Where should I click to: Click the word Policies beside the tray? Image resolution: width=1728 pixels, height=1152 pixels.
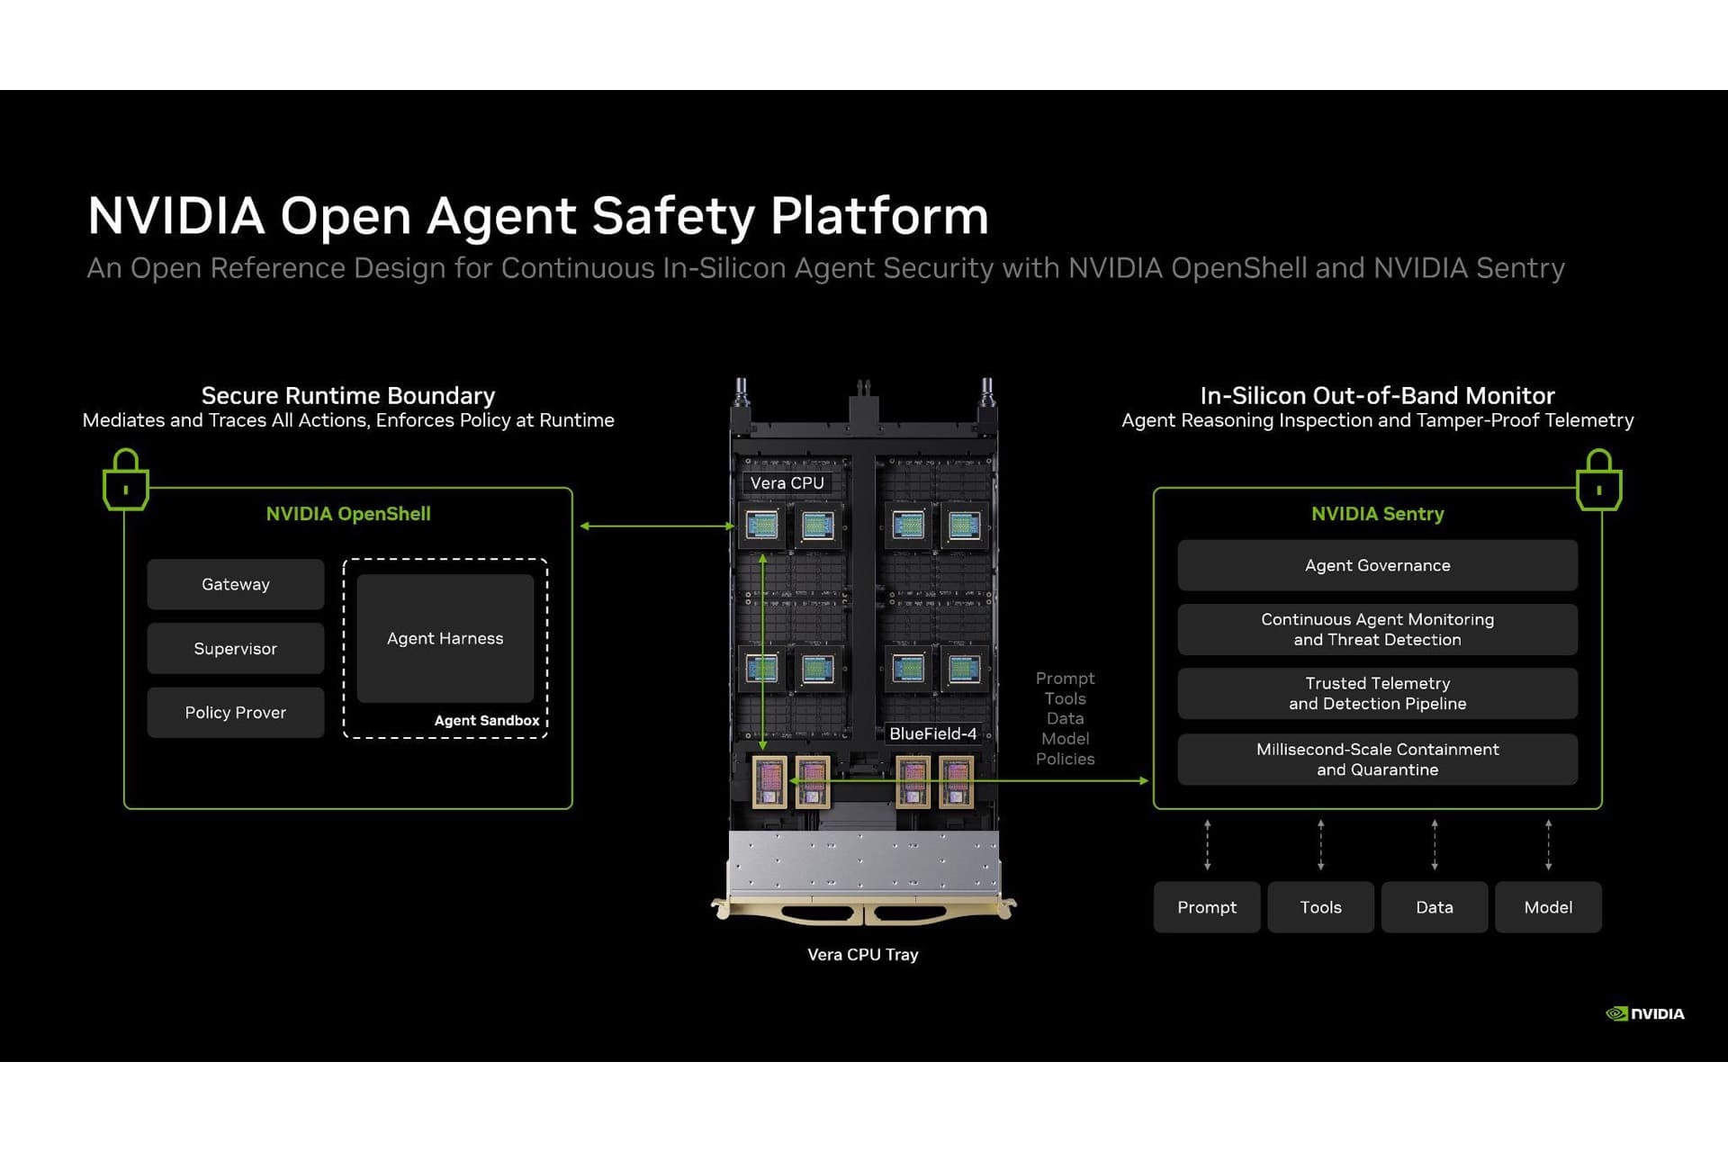coord(1065,759)
